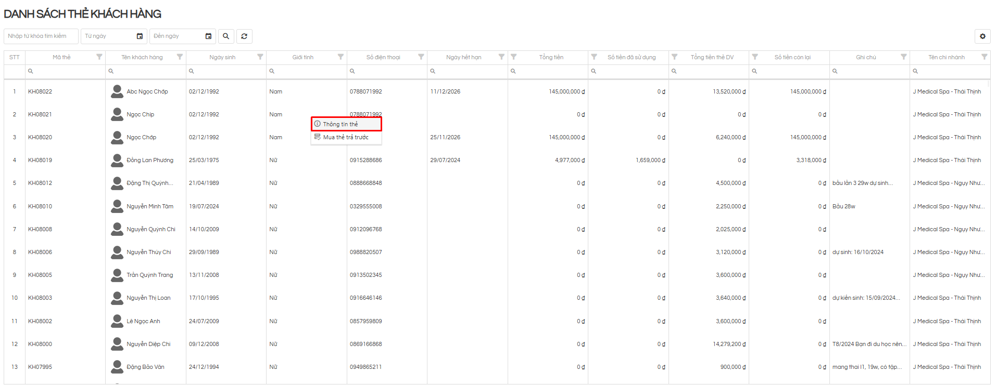Viewport: 996px width, 385px height.
Task: Open filter dropdown on Ngày sinh column
Action: 260,57
